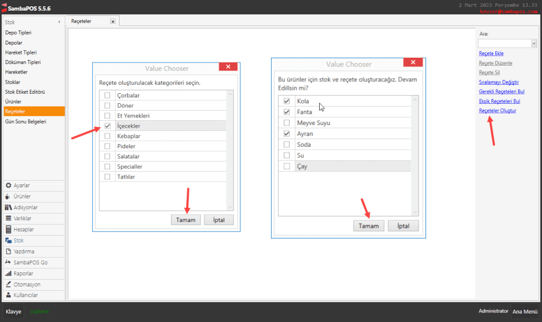Click the Reçeteler Oluştur link
542x322 pixels.
[497, 111]
